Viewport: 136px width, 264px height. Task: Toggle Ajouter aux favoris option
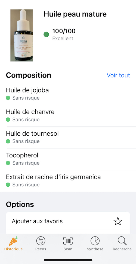tap(68, 221)
